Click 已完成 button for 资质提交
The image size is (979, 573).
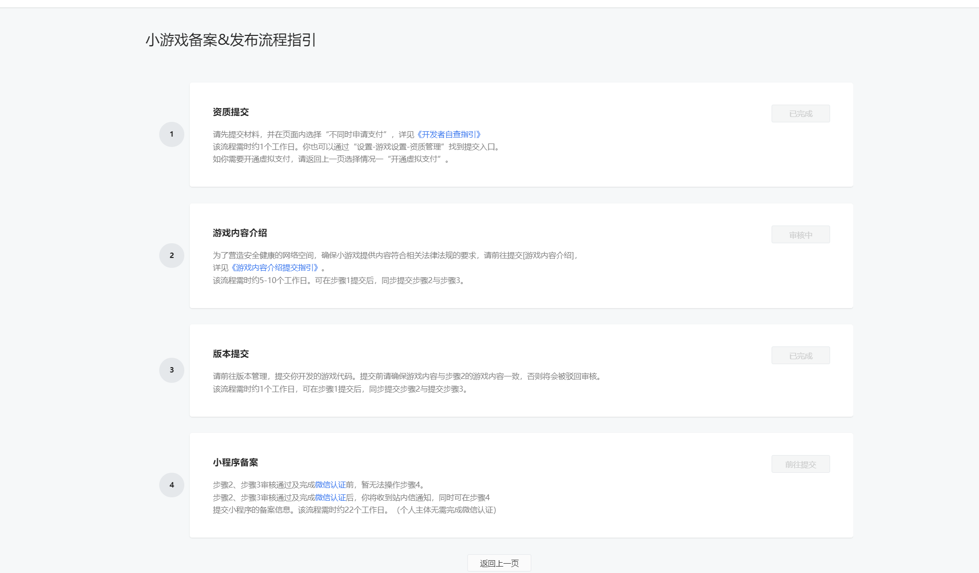point(801,114)
